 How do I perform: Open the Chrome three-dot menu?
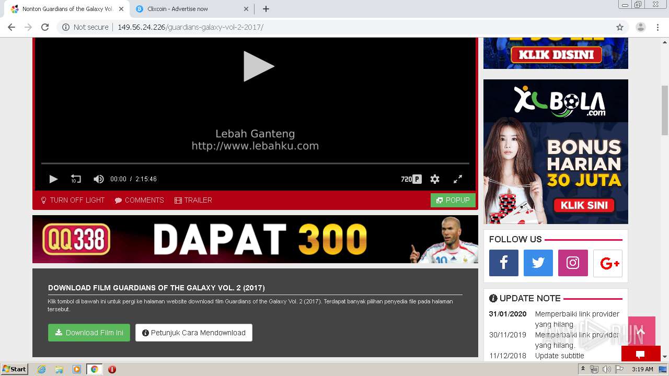tap(659, 27)
